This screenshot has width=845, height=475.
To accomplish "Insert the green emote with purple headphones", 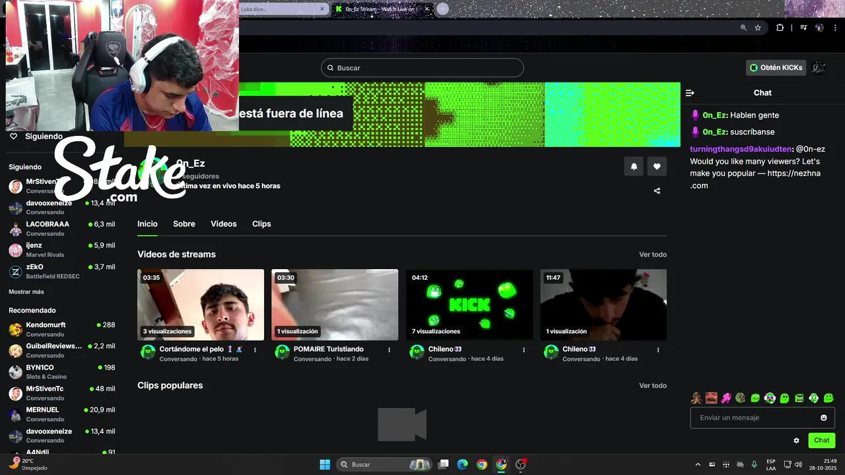I will [x=770, y=398].
